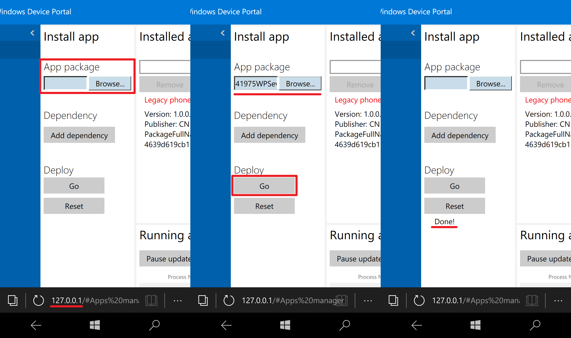The width and height of the screenshot is (571, 338).
Task: Open more options ellipsis in left browser bar
Action: pos(178,301)
